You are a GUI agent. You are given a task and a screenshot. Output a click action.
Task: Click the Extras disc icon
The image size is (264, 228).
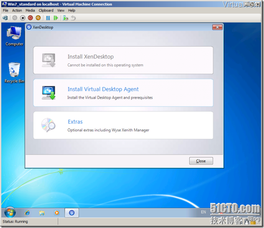coord(48,125)
